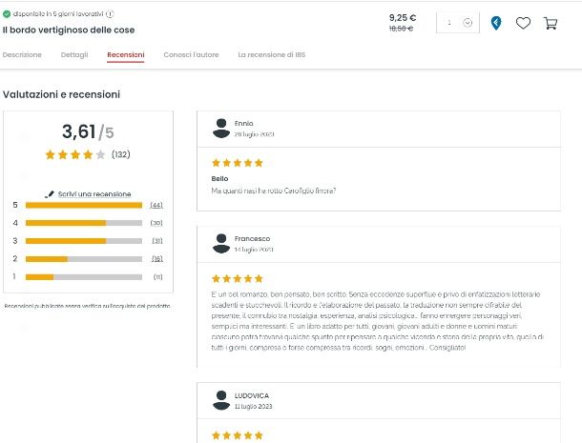Click Scrivi una recensione link
This screenshot has height=443, width=582.
pos(94,194)
